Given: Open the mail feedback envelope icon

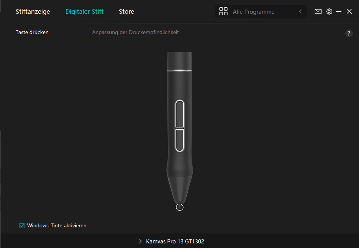Looking at the screenshot, I should click(x=318, y=11).
